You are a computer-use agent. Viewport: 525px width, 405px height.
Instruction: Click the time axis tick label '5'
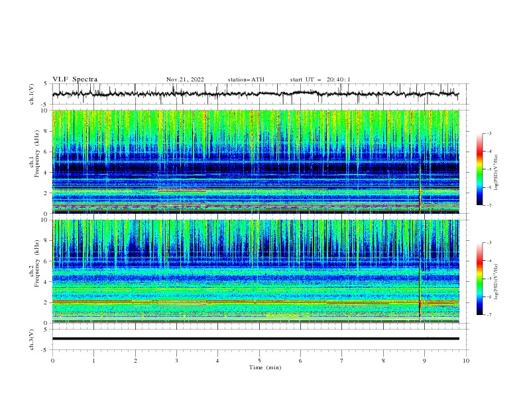coord(259,361)
